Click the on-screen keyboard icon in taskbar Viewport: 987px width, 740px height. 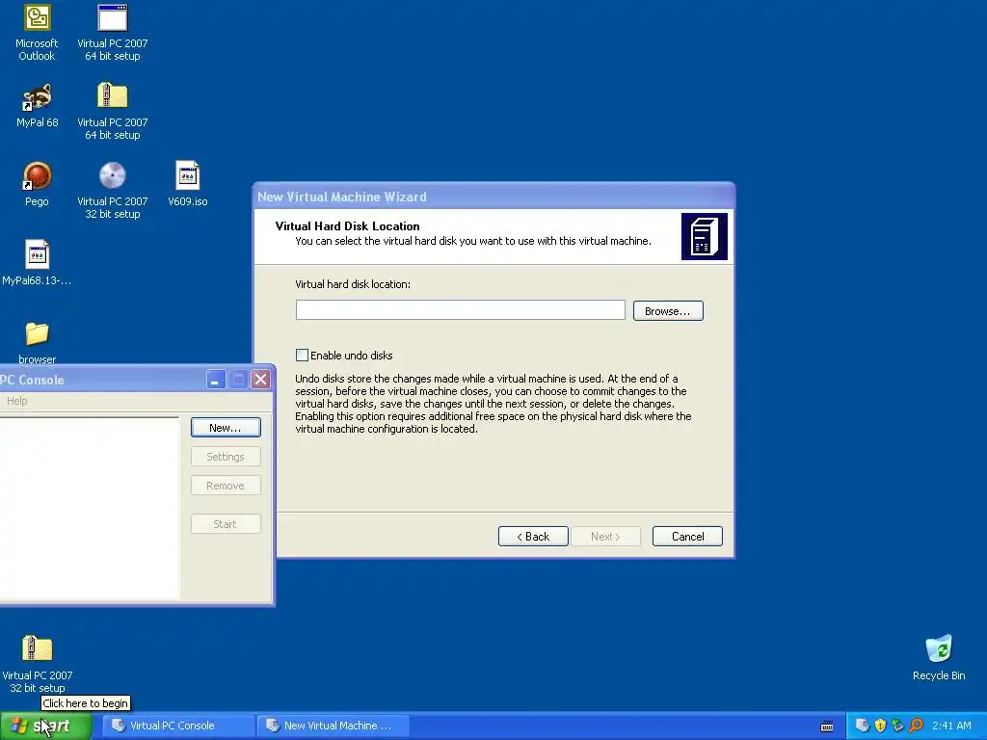tap(827, 727)
